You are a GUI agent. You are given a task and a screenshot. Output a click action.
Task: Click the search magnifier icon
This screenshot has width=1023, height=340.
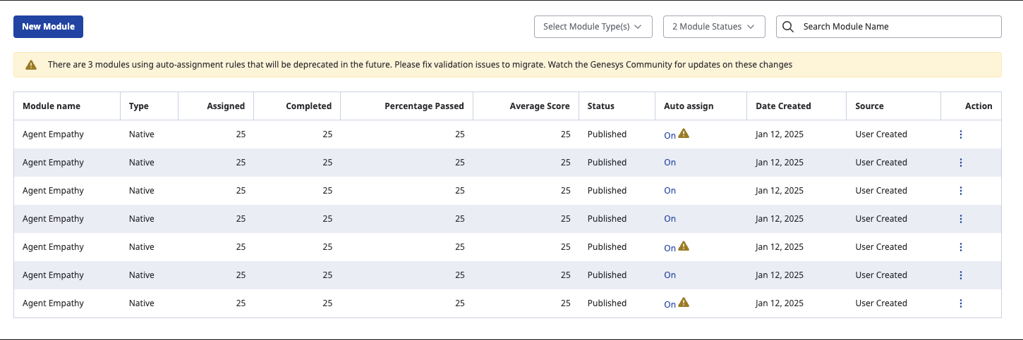click(788, 27)
